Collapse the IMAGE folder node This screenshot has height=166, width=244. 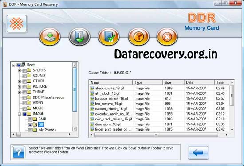click(x=19, y=114)
